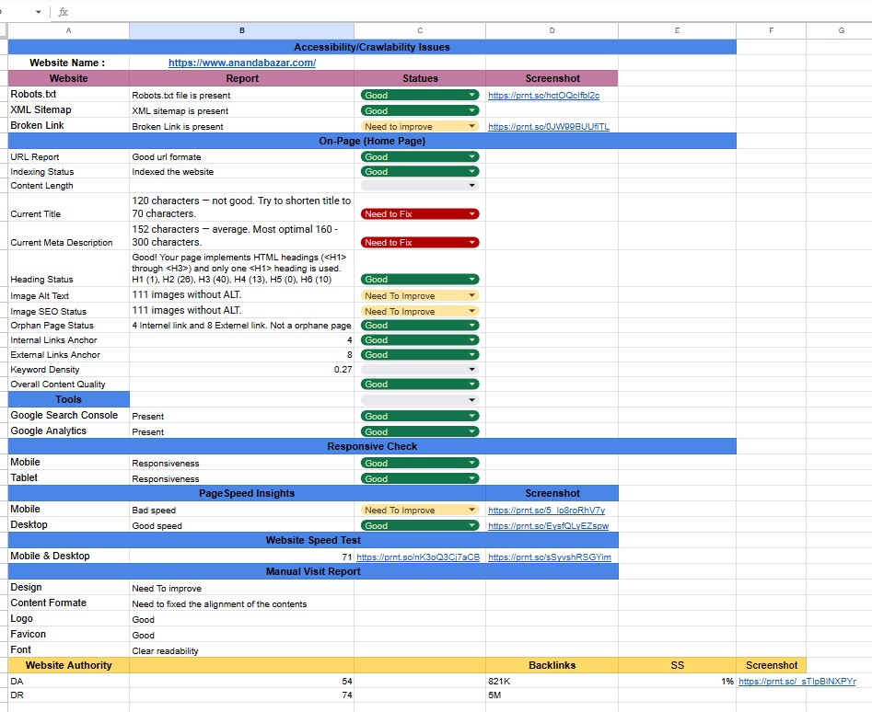Select the Google Search Console label cell
This screenshot has width=872, height=712.
[68, 416]
